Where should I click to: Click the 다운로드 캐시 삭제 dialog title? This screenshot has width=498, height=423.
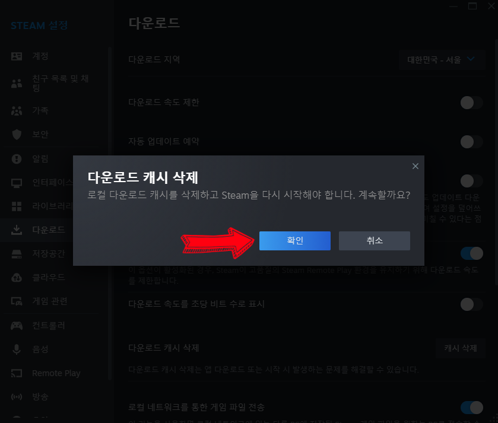143,177
